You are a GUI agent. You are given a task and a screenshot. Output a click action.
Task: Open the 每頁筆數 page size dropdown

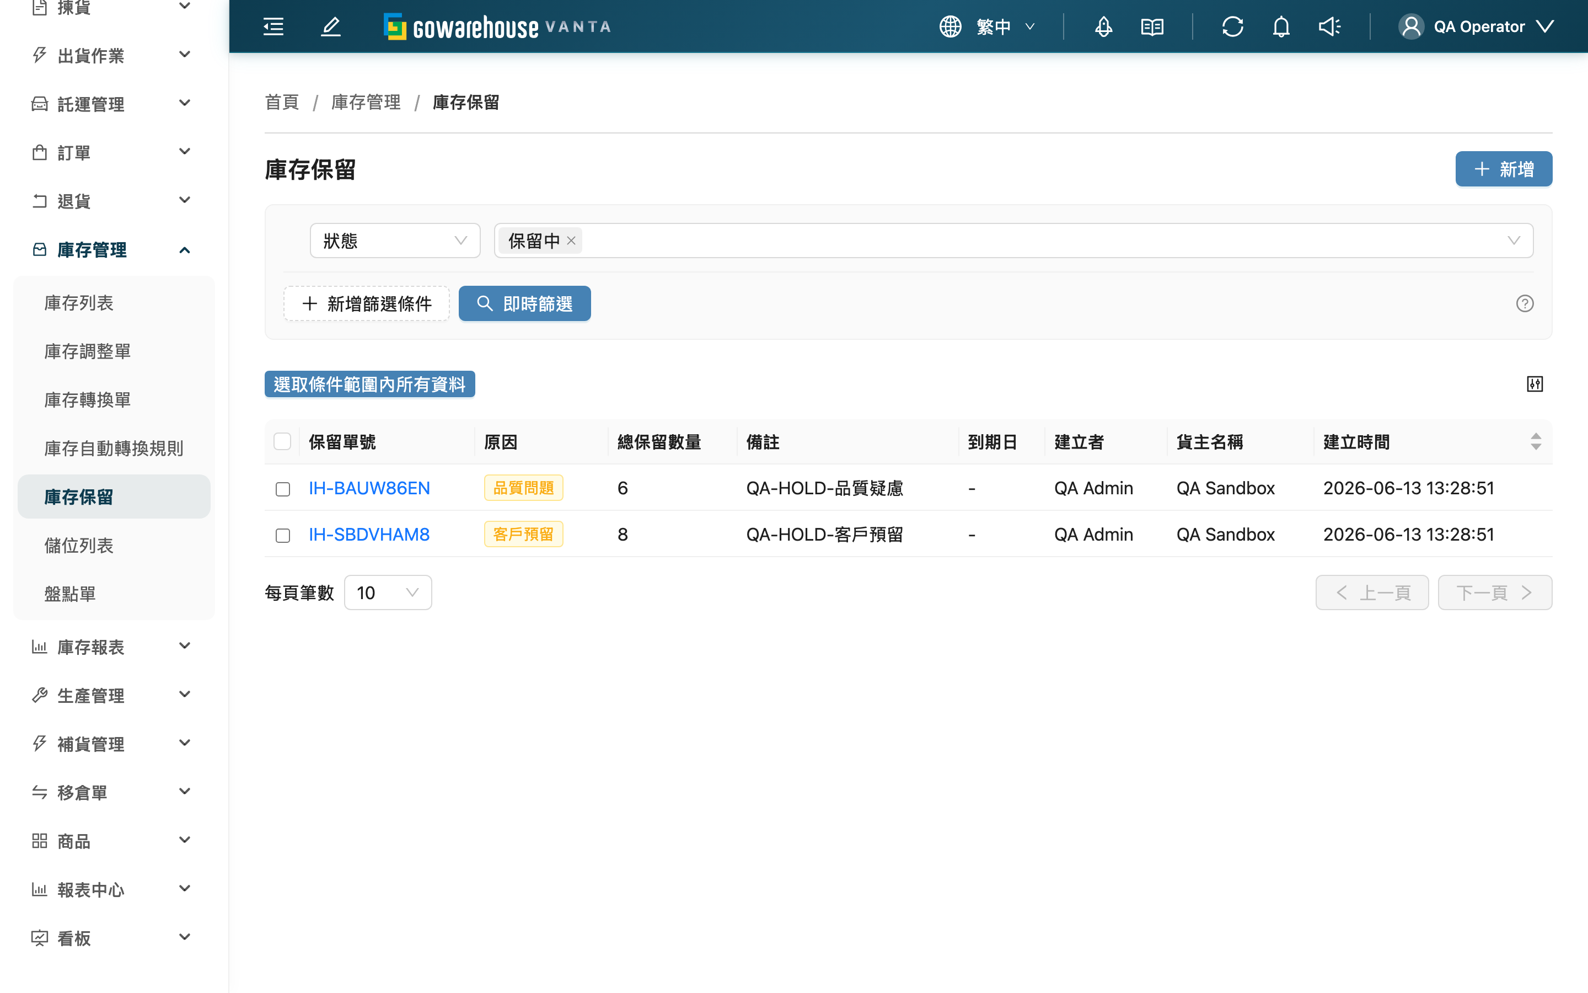pyautogui.click(x=388, y=592)
